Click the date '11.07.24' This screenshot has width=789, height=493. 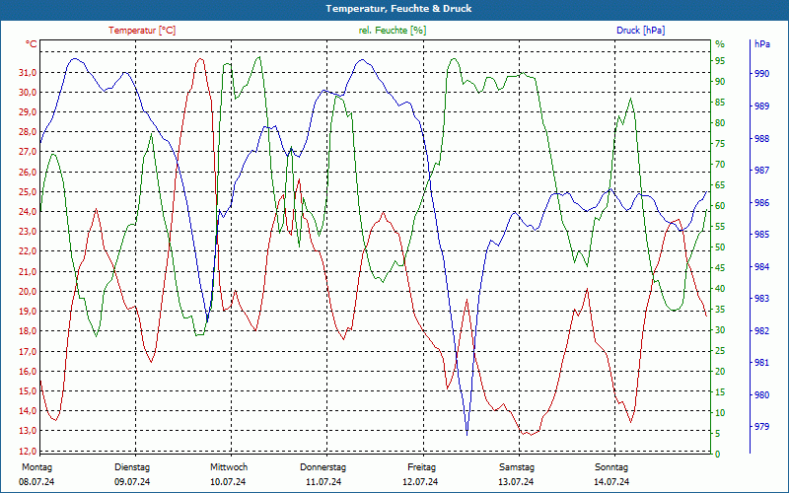pos(323,482)
